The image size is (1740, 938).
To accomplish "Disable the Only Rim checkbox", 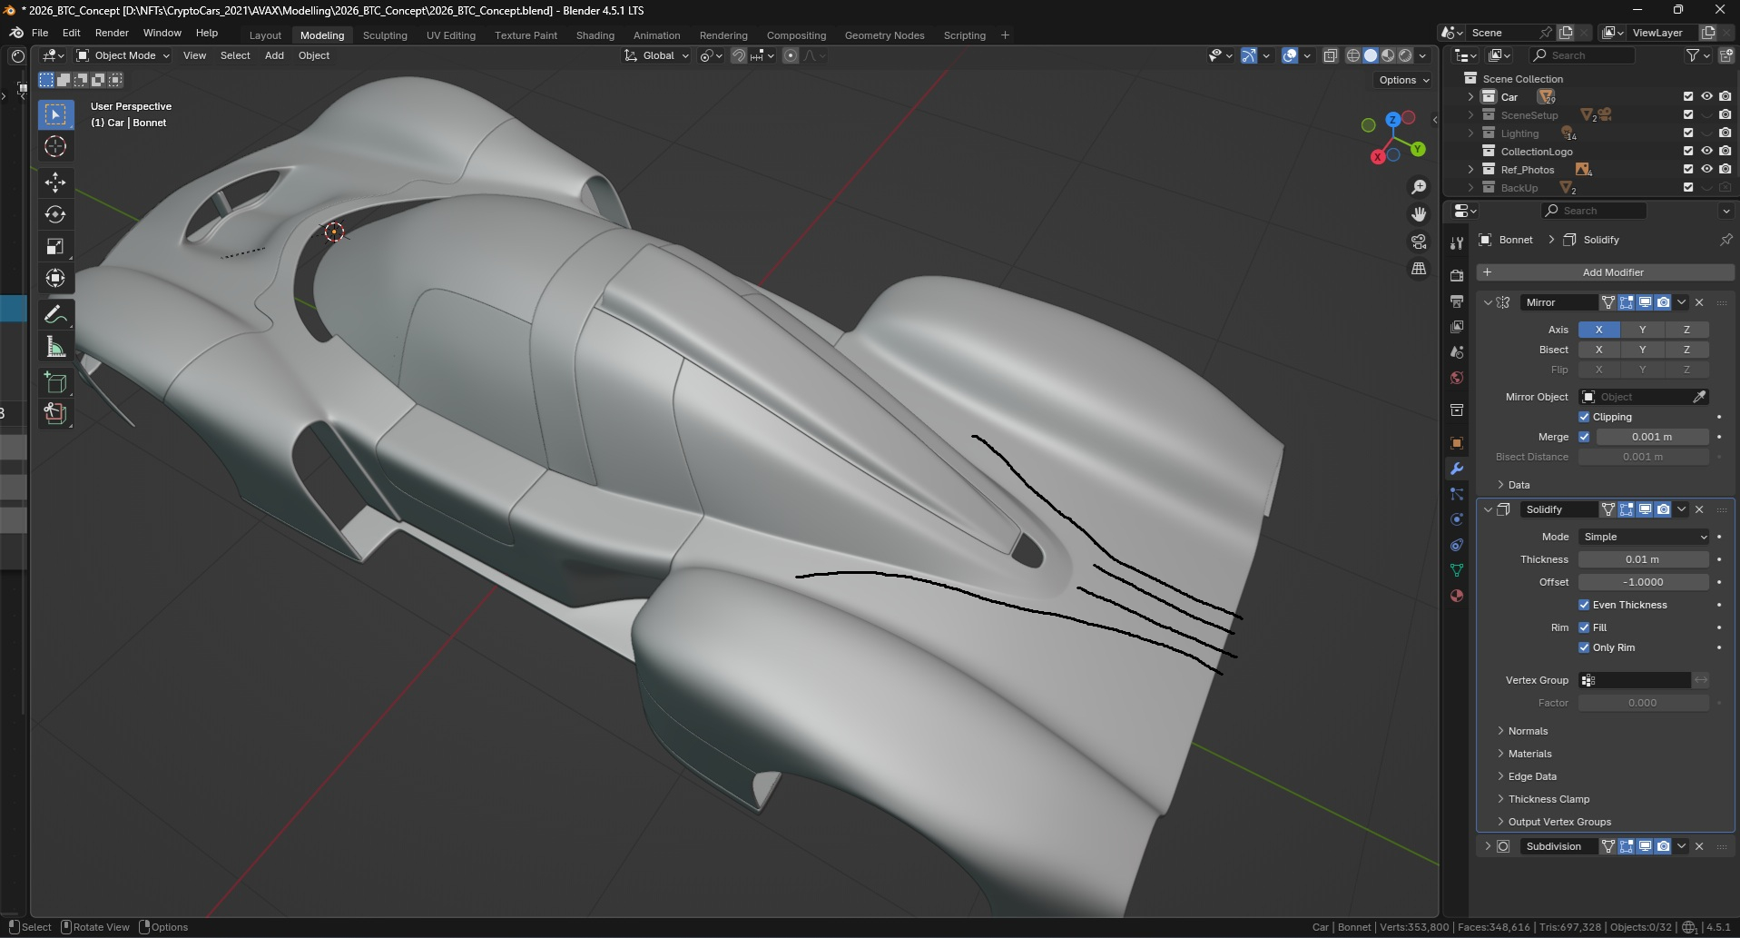I will point(1584,647).
